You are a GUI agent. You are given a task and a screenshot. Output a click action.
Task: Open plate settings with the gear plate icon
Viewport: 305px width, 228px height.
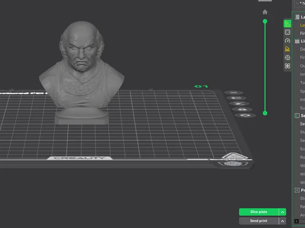coord(245,115)
